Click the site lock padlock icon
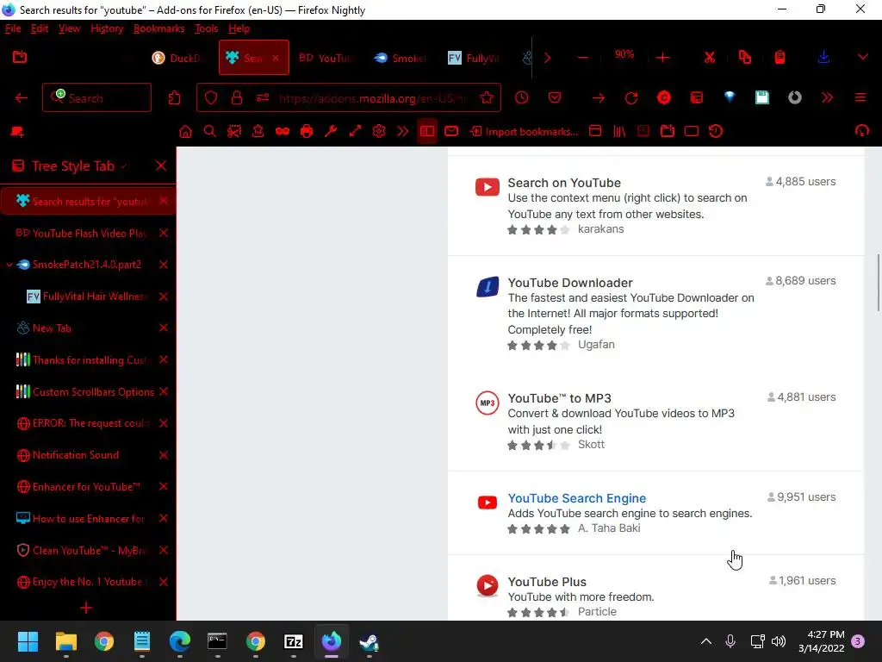Image resolution: width=882 pixels, height=662 pixels. point(237,98)
